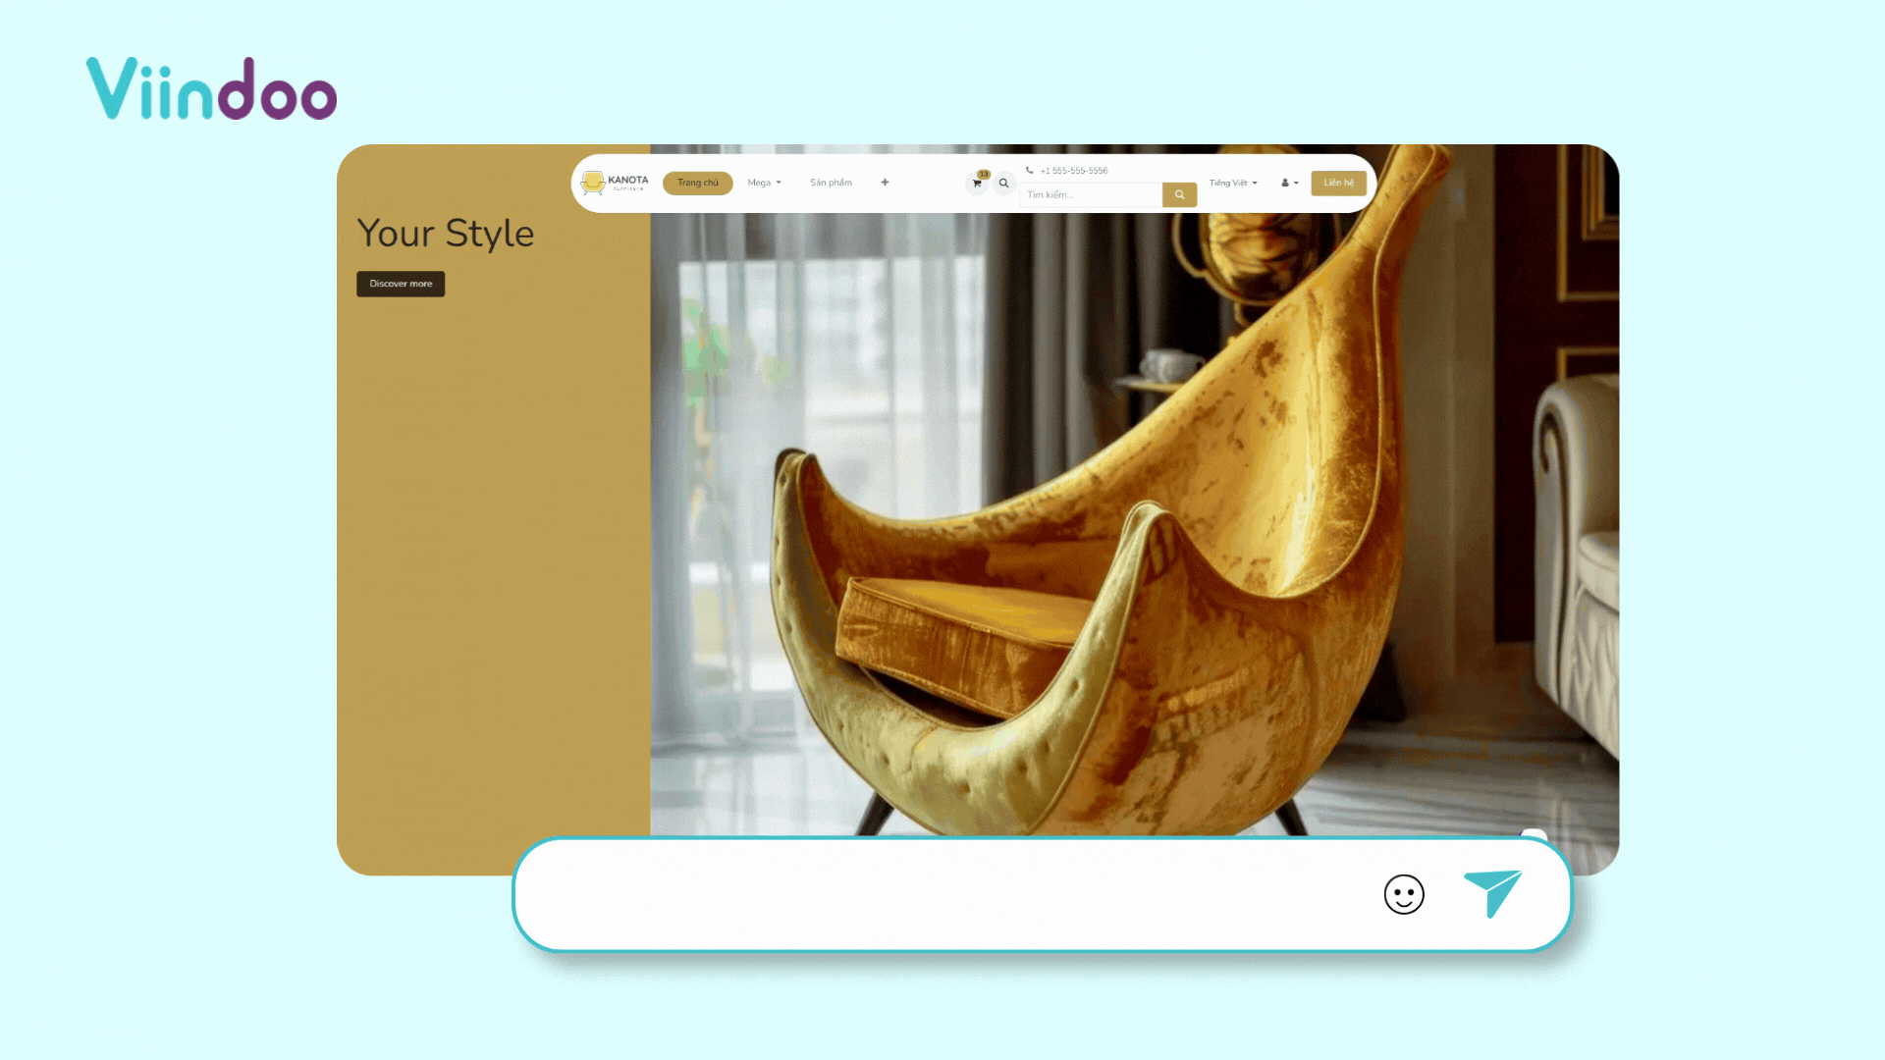Viewport: 1885px width, 1060px height.
Task: Expand the user account dropdown
Action: click(x=1289, y=184)
